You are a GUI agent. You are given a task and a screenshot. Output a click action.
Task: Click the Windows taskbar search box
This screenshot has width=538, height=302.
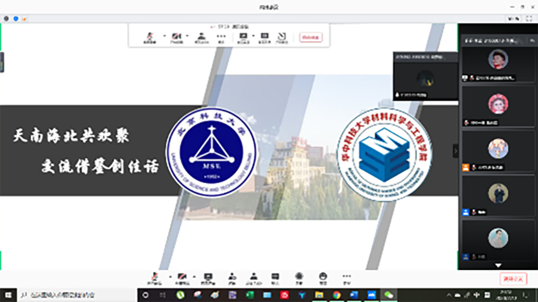pyautogui.click(x=77, y=295)
